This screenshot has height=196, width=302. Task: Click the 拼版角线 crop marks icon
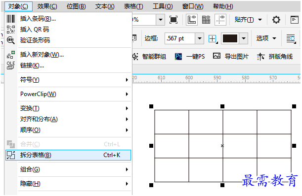point(260,57)
